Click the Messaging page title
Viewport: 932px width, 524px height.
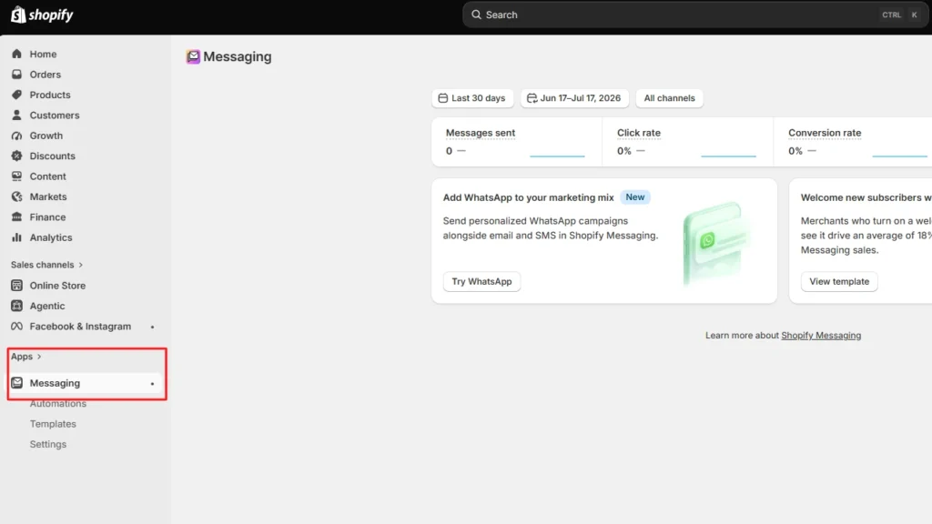(x=238, y=56)
